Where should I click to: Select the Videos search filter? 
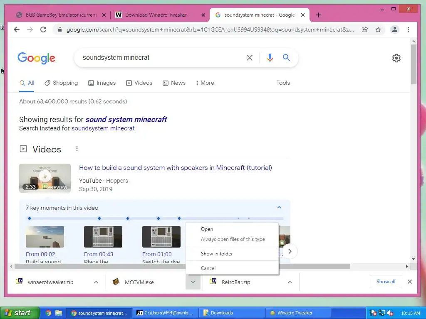pos(139,83)
